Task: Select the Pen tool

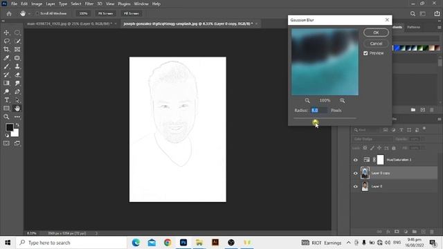Action: [x=17, y=91]
